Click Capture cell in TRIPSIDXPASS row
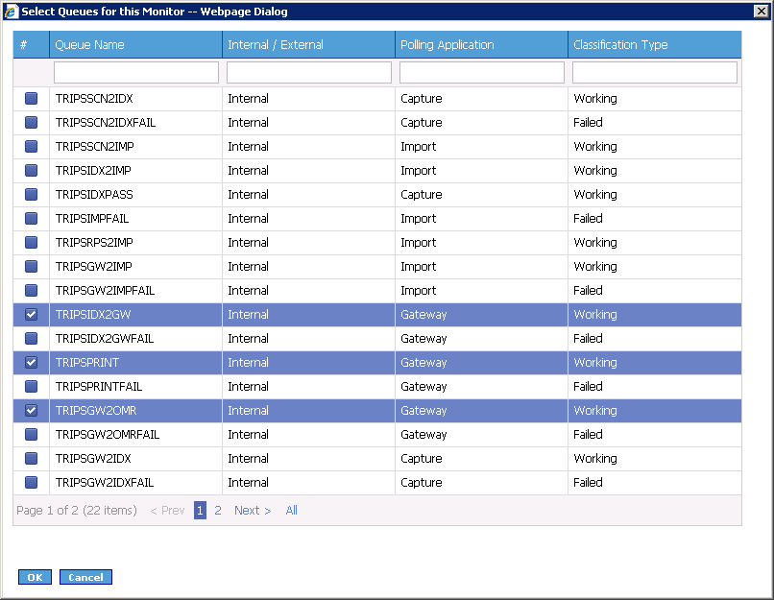Screen dimensions: 774x600 point(481,195)
